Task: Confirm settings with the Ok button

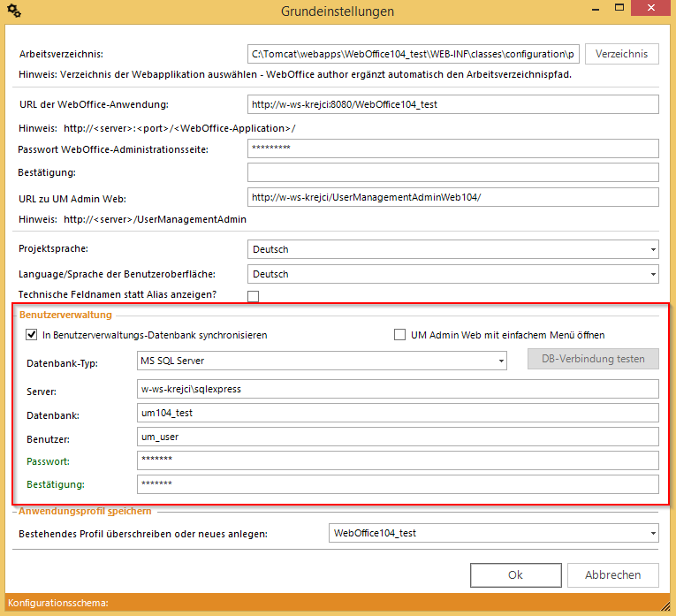Action: coord(515,574)
